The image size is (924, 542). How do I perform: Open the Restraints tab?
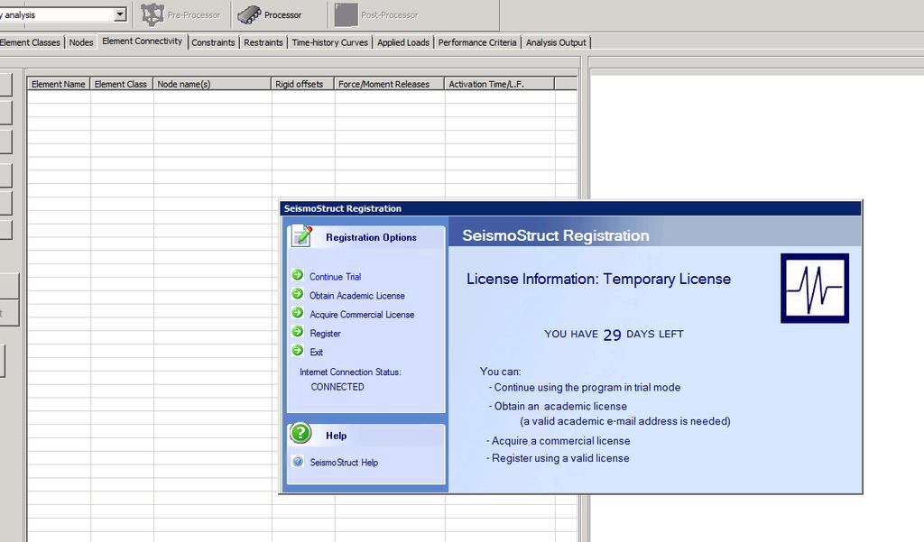tap(263, 42)
